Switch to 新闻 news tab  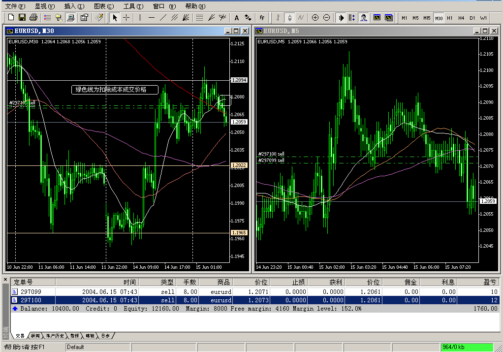[35, 336]
